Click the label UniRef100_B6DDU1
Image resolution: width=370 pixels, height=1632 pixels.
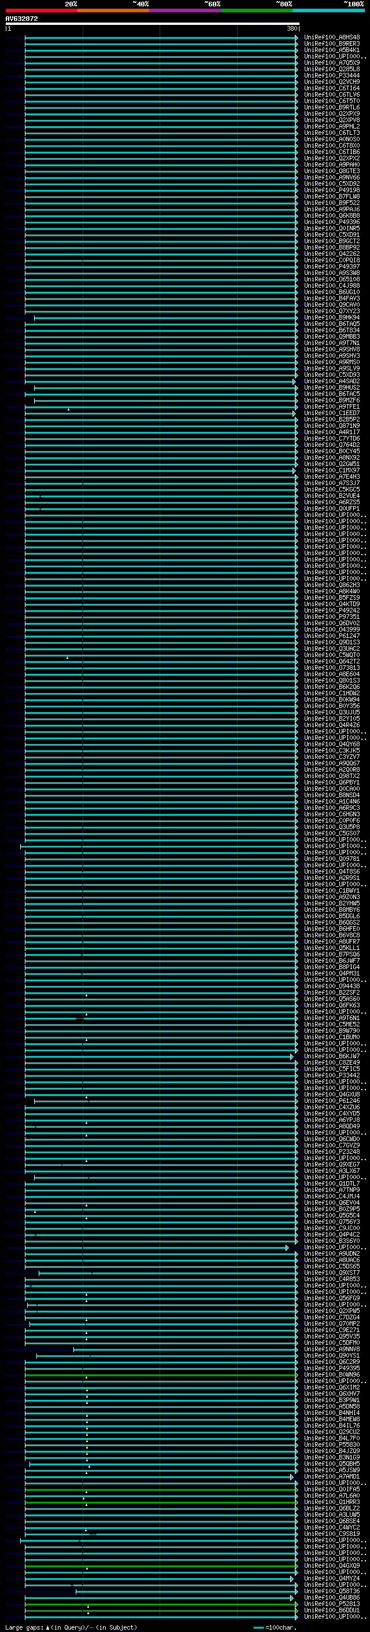click(x=332, y=1611)
